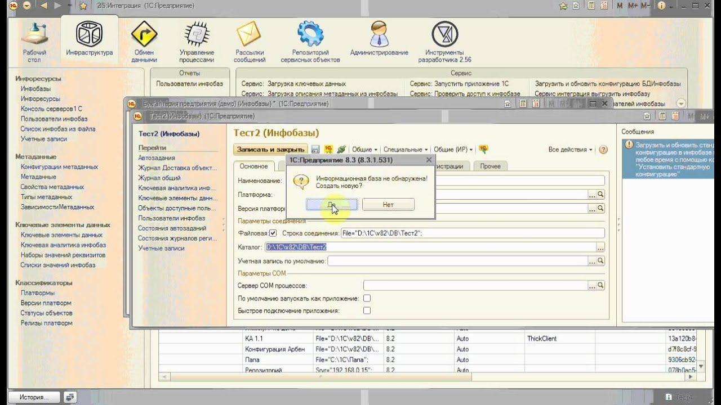721x405 pixels.
Task: Click the information icon in main title bar
Action: pos(661,6)
